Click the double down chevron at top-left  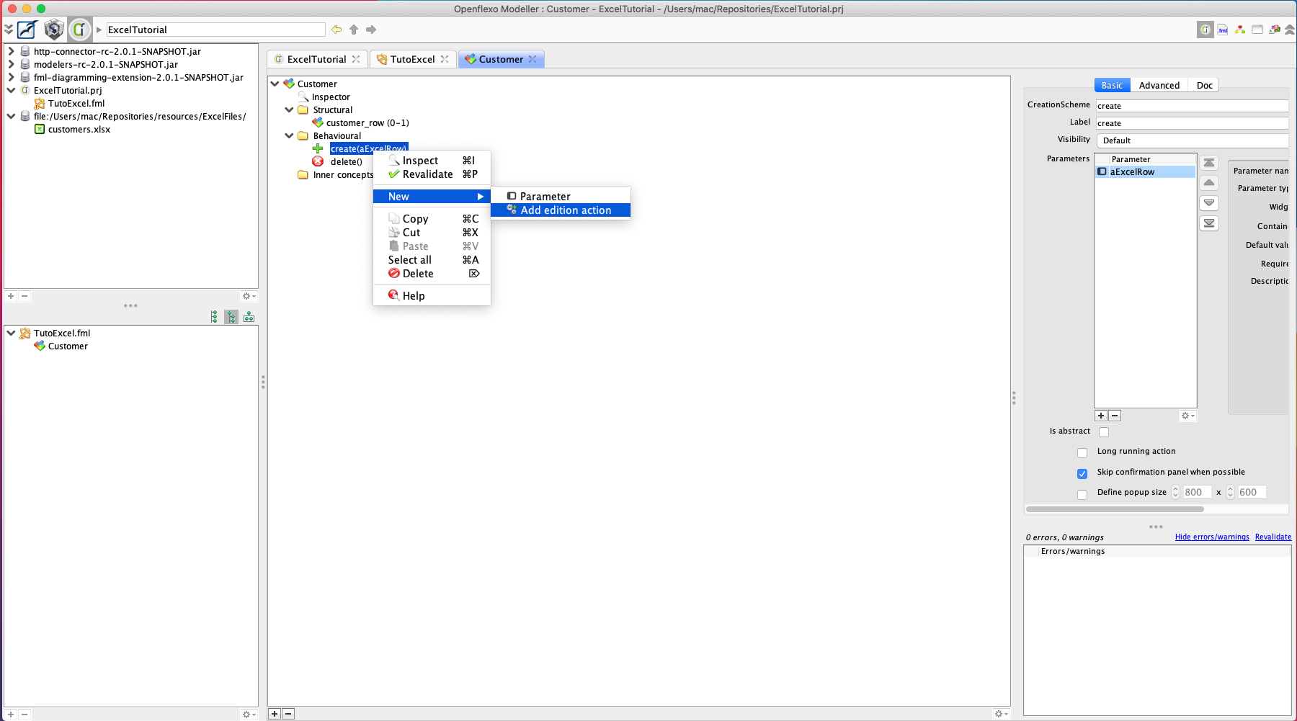pos(9,30)
